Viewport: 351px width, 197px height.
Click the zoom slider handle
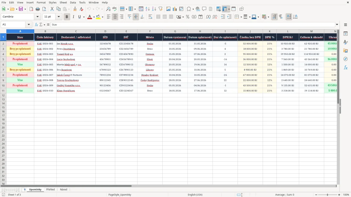pyautogui.click(x=327, y=195)
